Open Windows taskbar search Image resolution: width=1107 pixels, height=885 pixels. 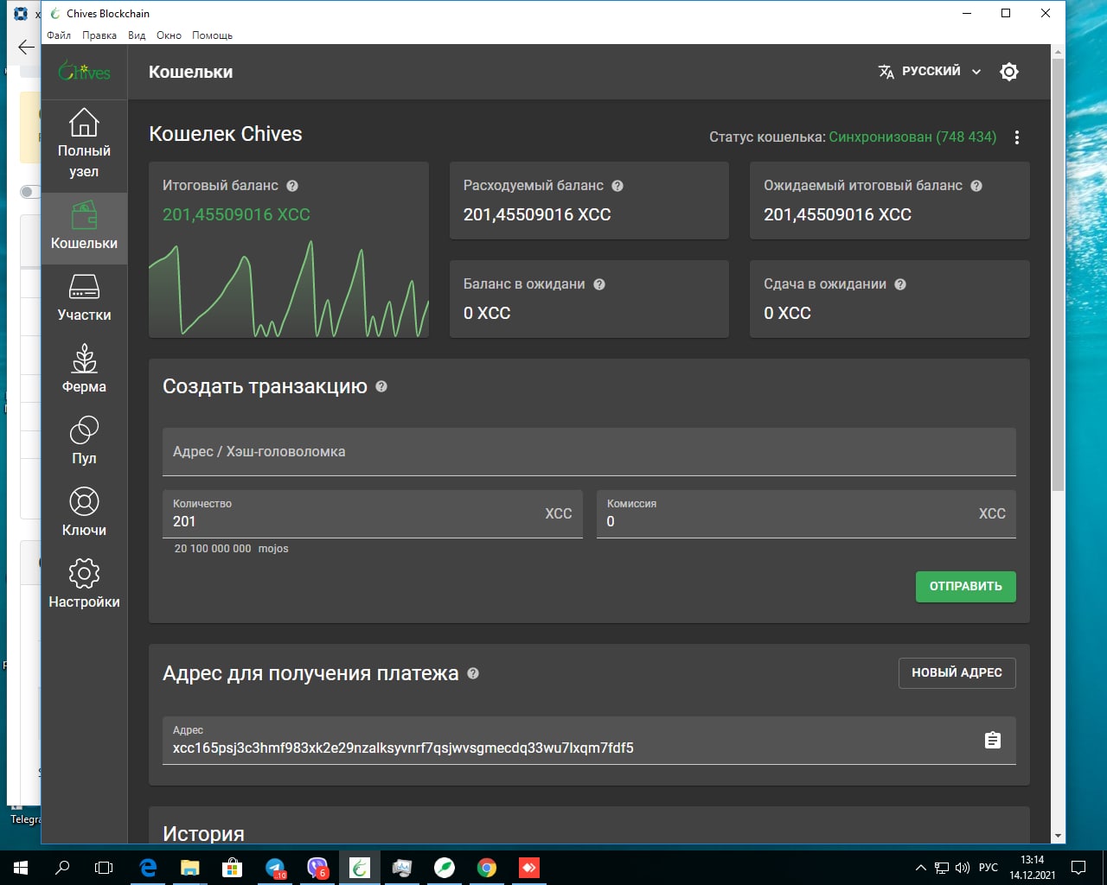click(x=62, y=867)
